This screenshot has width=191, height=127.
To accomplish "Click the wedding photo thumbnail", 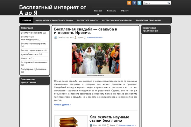I will (x=95, y=58).
